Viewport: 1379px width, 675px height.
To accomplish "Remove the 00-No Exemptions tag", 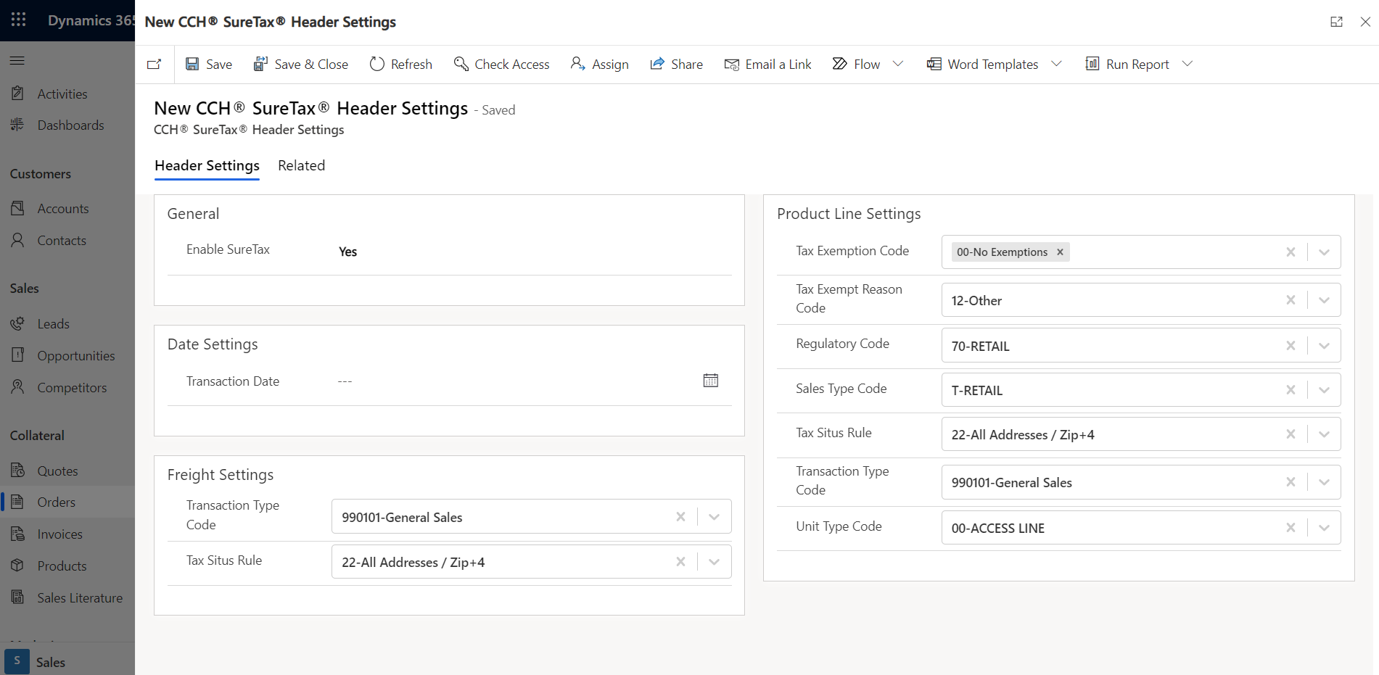I will pos(1060,252).
